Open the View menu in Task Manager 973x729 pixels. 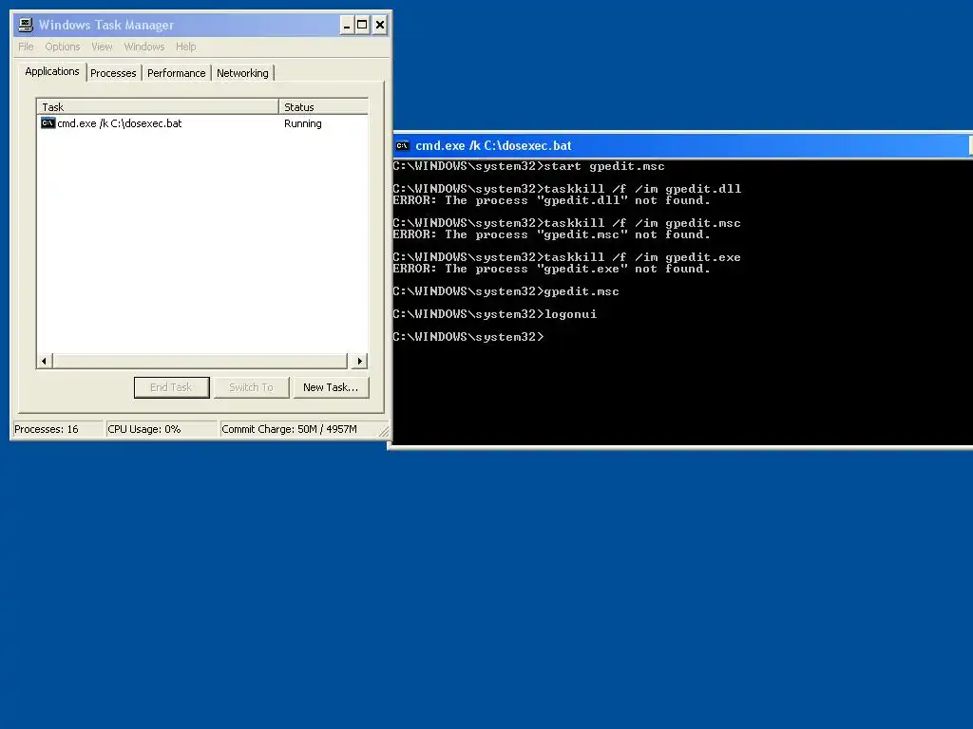tap(102, 47)
